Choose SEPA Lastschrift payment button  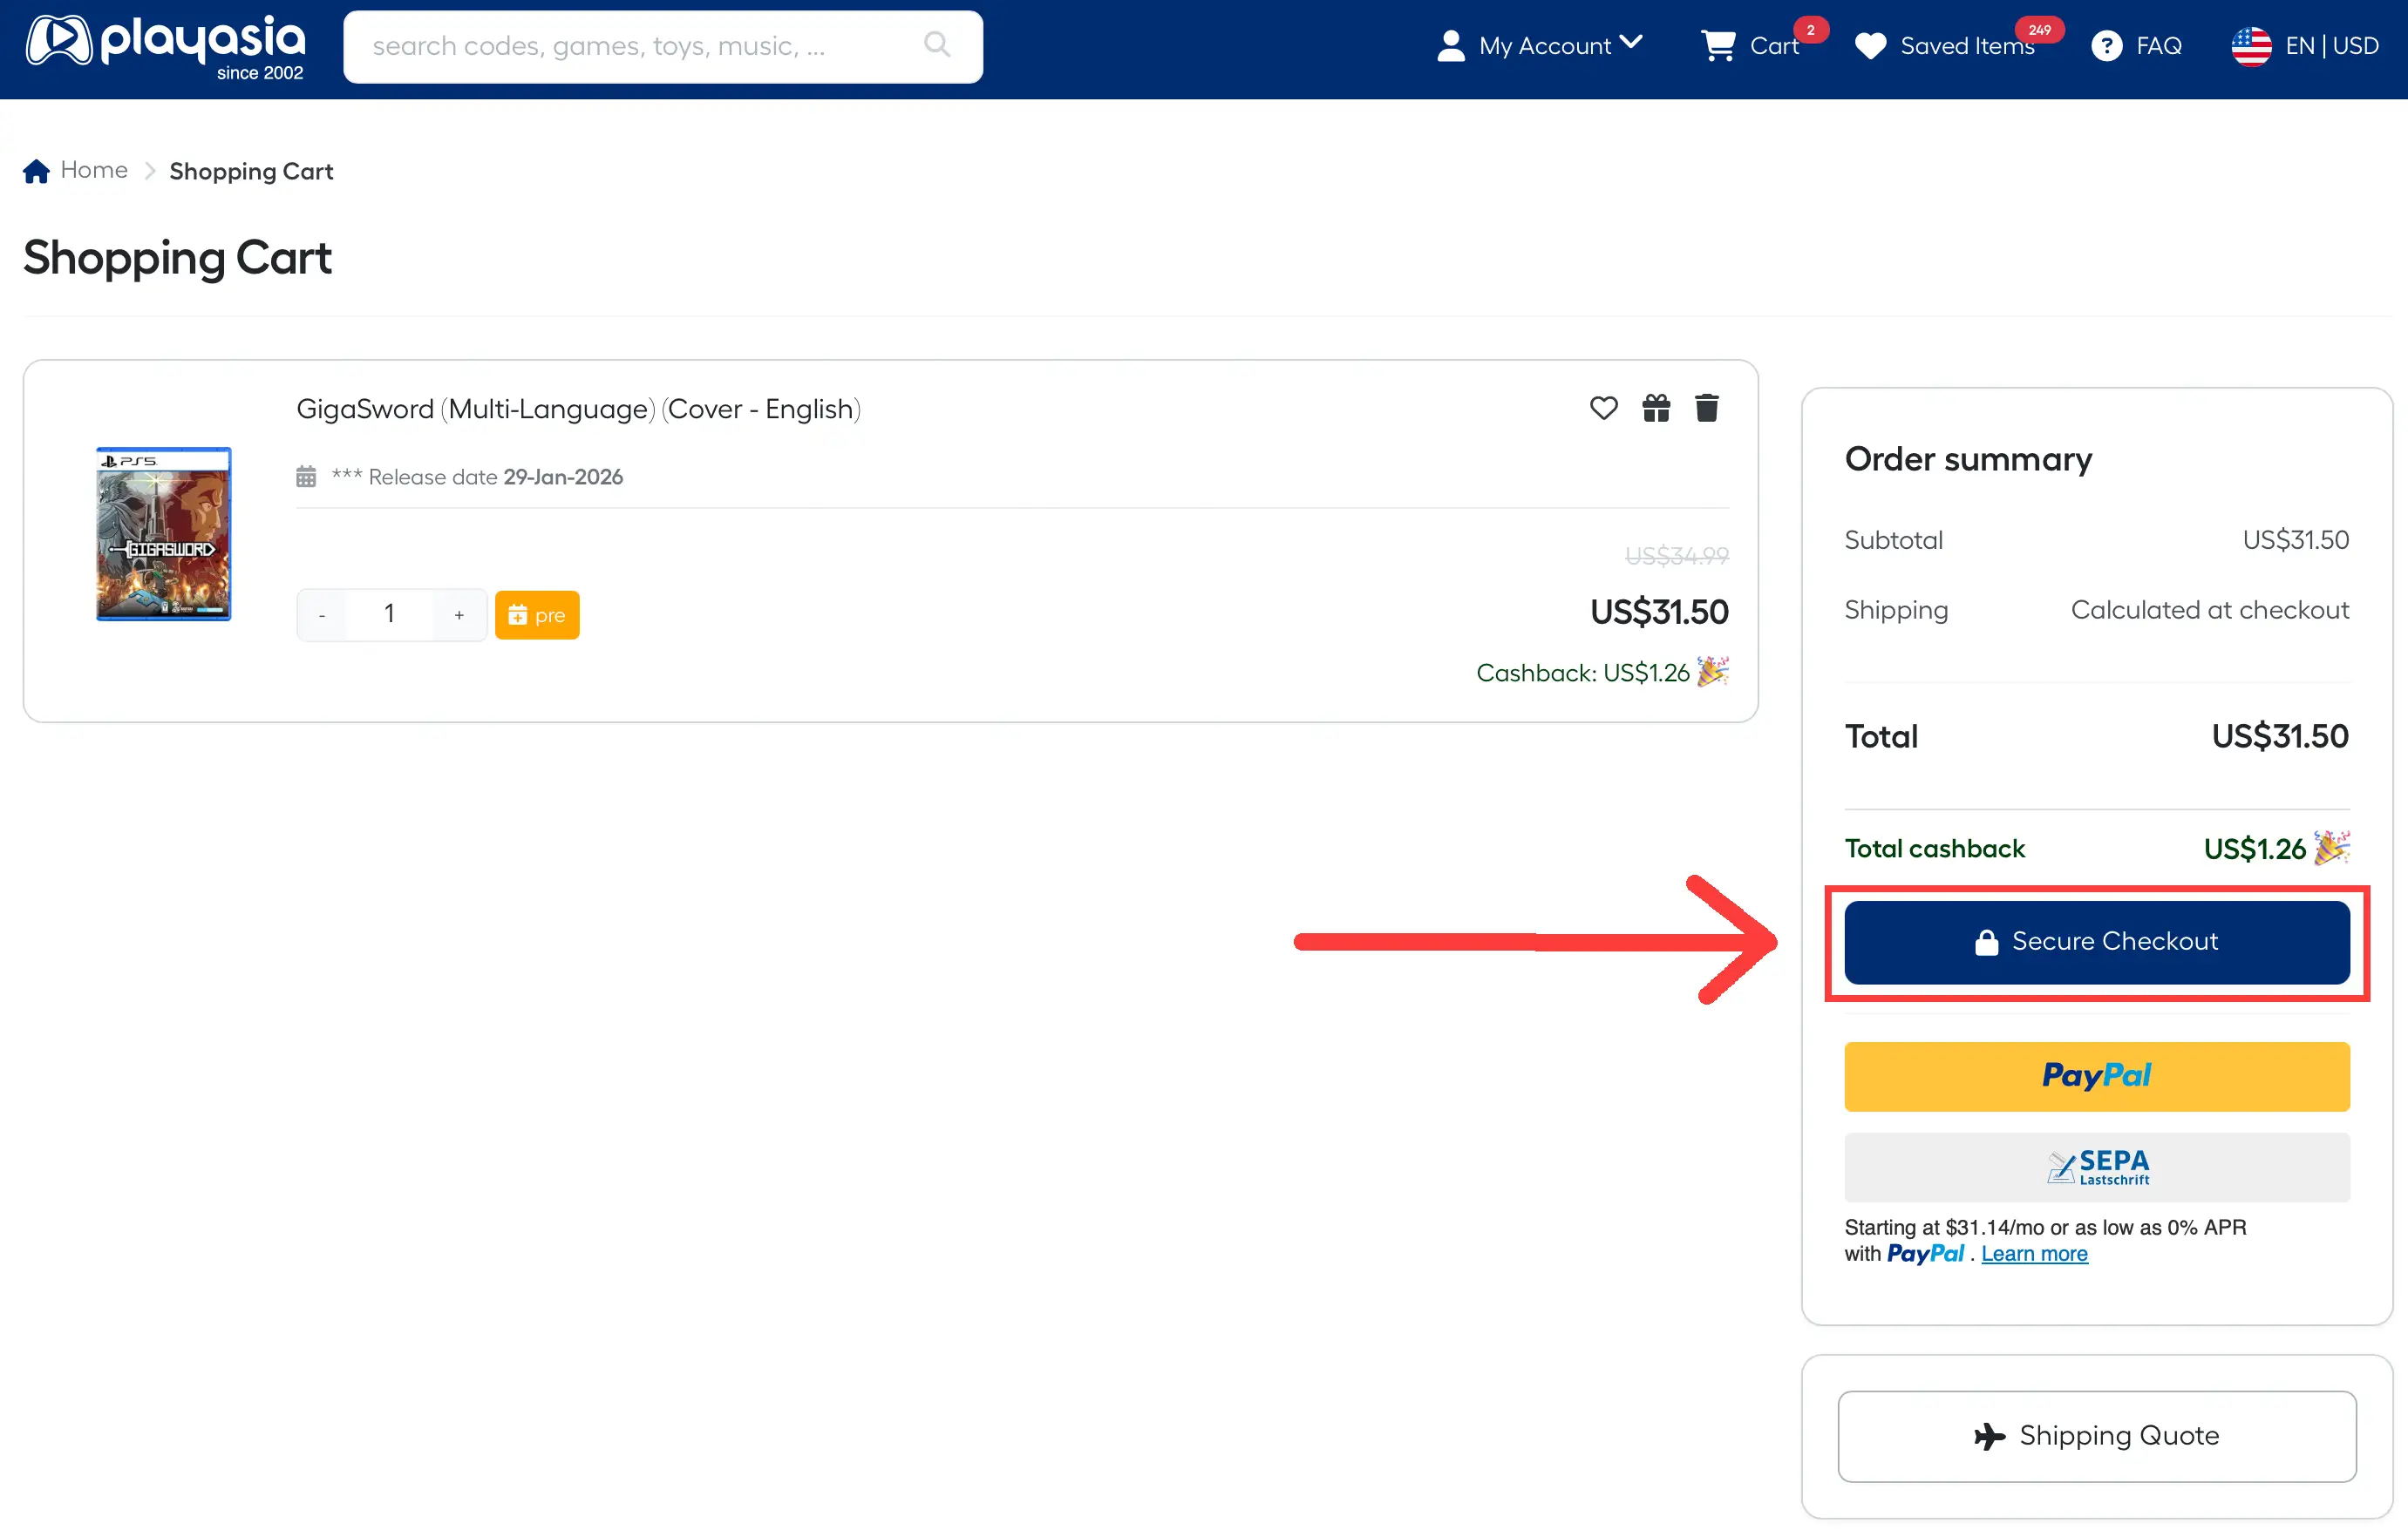(x=2096, y=1167)
